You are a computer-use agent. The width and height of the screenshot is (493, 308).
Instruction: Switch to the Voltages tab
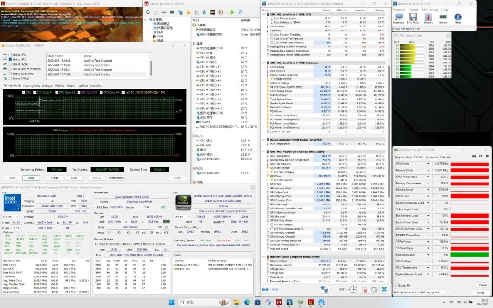[x=47, y=86]
